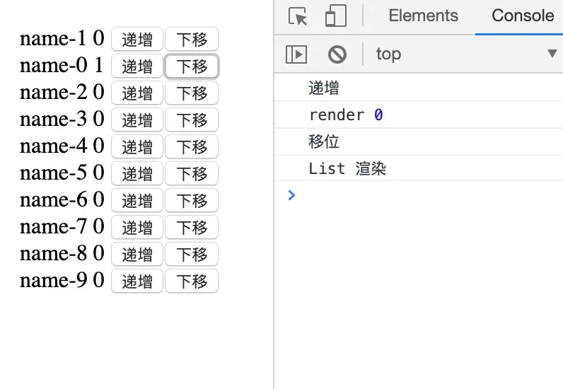Select the render 0 console log entry
563x389 pixels.
tap(418, 115)
